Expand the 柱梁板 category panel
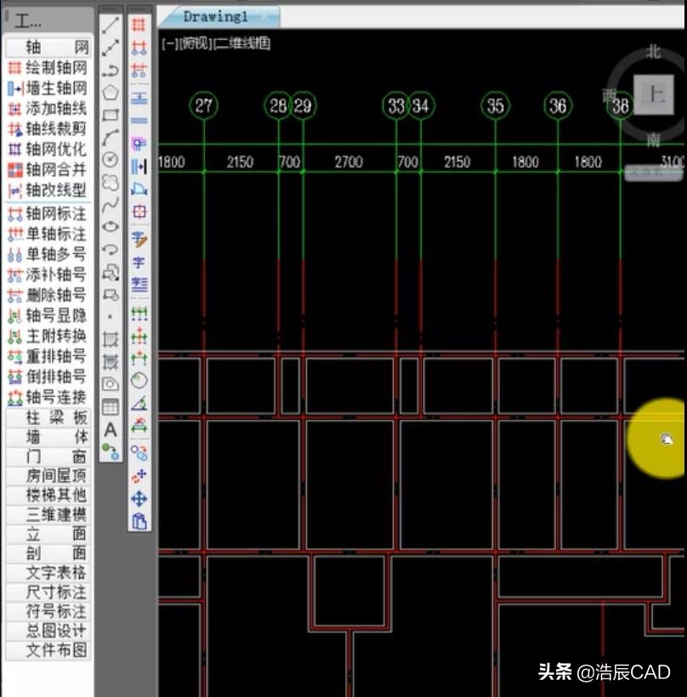The image size is (687, 697). pos(47,416)
